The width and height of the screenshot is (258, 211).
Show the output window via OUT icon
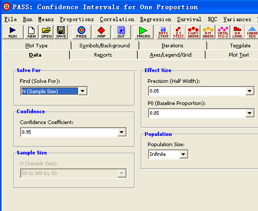tap(121, 32)
